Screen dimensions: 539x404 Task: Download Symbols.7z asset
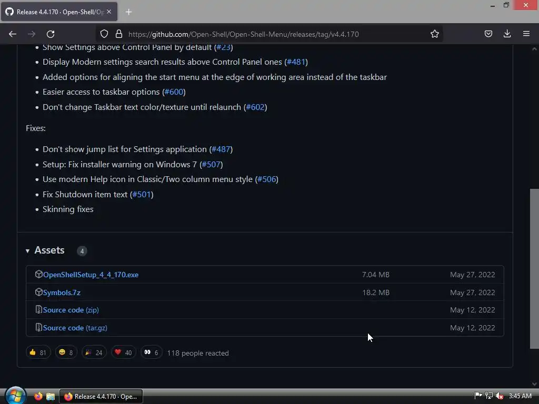point(62,292)
